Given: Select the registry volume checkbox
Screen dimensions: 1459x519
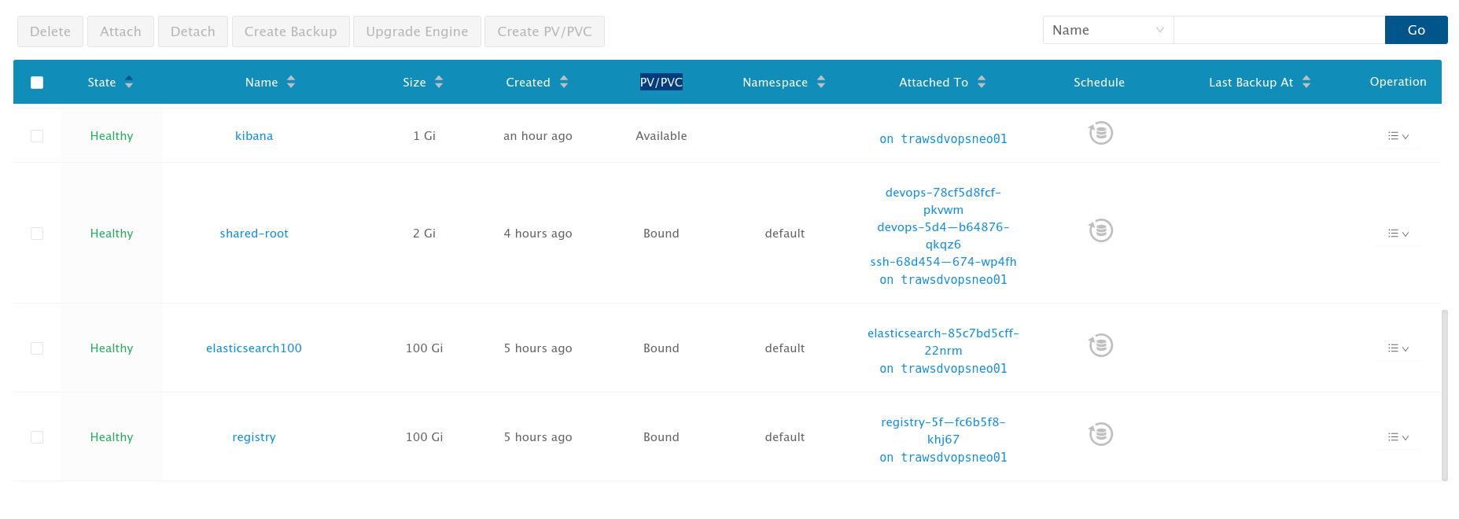Looking at the screenshot, I should tap(37, 437).
